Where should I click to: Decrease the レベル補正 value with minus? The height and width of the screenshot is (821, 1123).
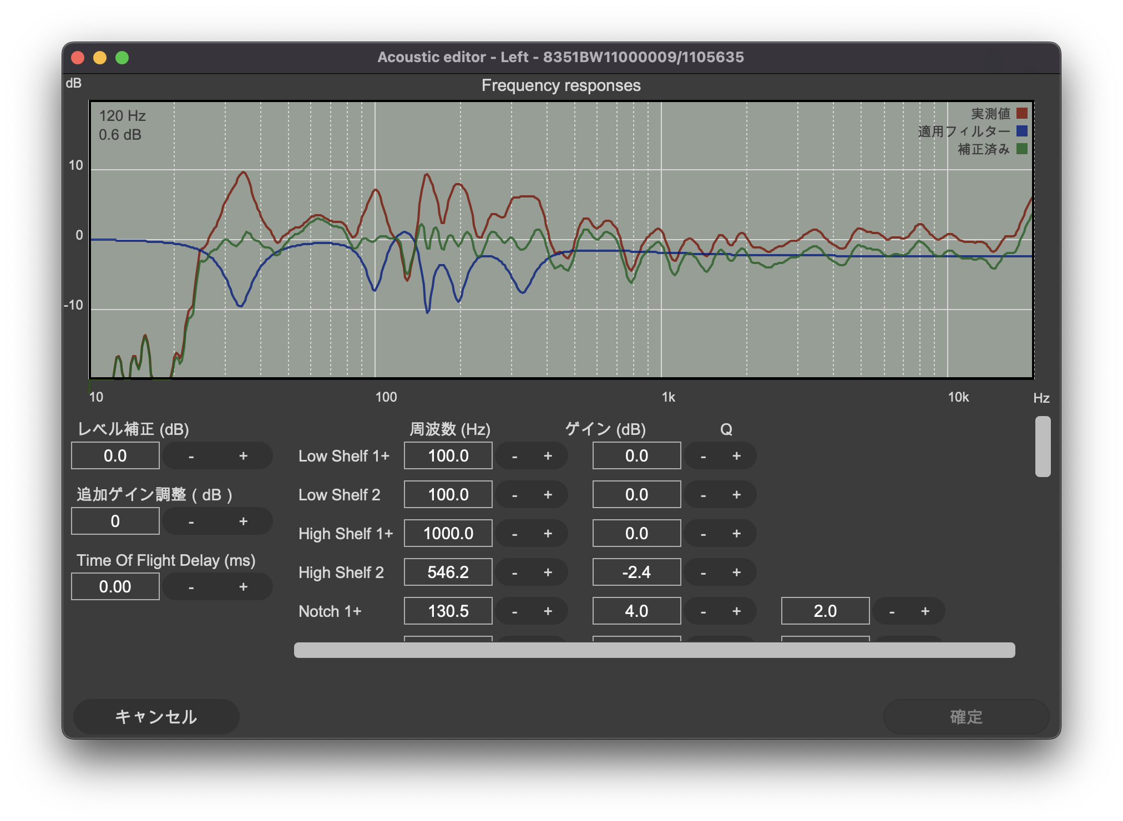(x=191, y=456)
